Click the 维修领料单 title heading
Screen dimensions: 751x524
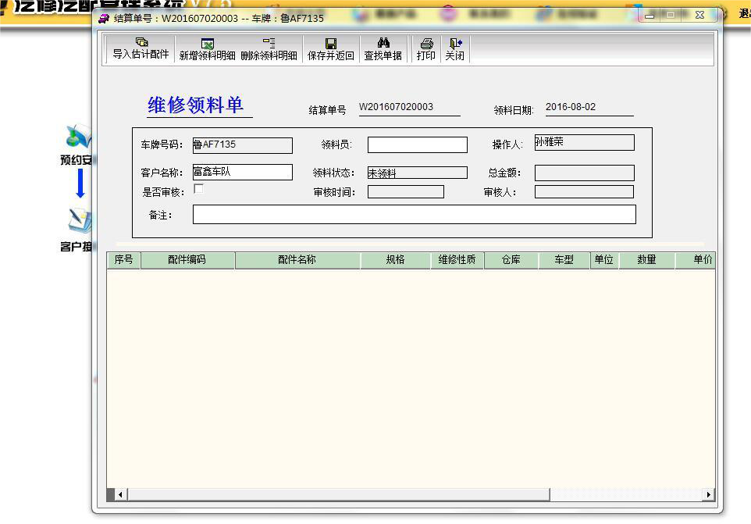[x=196, y=105]
